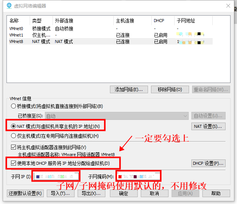Click the 类型 column header

click(41, 21)
